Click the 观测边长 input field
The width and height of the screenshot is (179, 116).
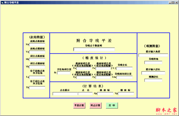point(153,80)
